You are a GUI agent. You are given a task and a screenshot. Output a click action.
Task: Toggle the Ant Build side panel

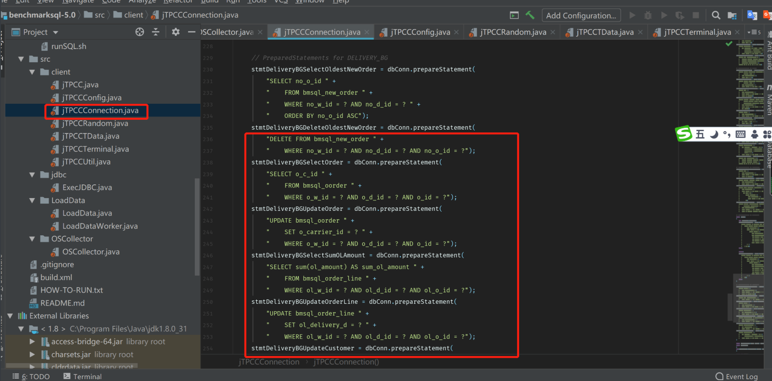[x=768, y=50]
